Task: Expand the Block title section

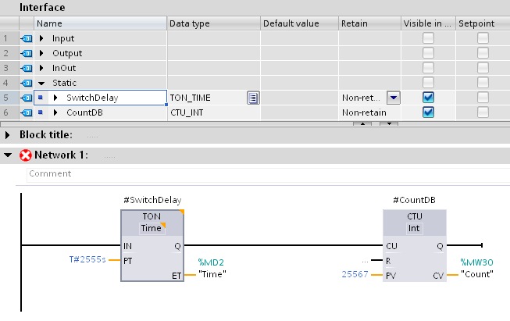Action: click(9, 134)
